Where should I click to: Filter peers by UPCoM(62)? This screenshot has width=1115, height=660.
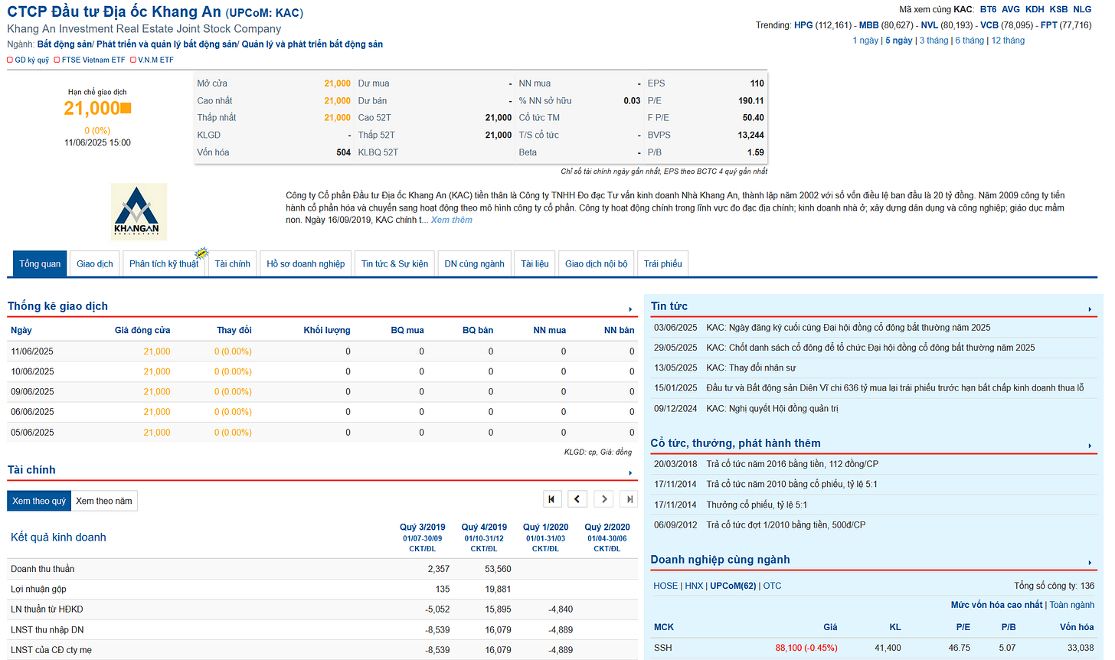click(733, 586)
